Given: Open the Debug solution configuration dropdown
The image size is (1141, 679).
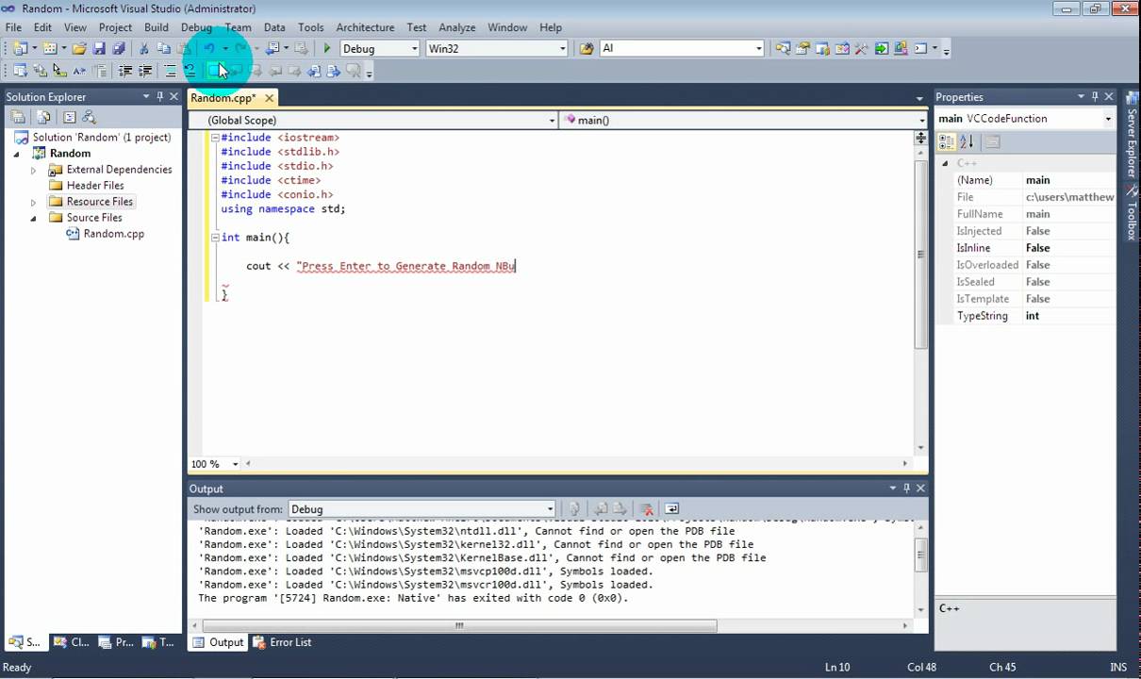Looking at the screenshot, I should (413, 49).
